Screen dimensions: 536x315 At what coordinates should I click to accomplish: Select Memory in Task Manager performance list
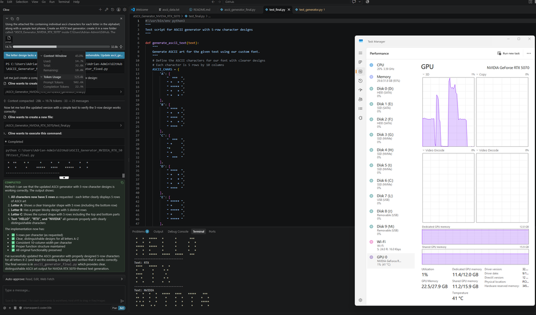tap(391, 78)
